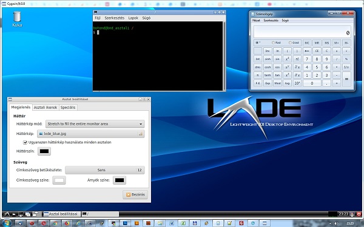Viewport: 364px width, 227px height.
Task: Click the Mod button in calculator
Action: pos(277,83)
